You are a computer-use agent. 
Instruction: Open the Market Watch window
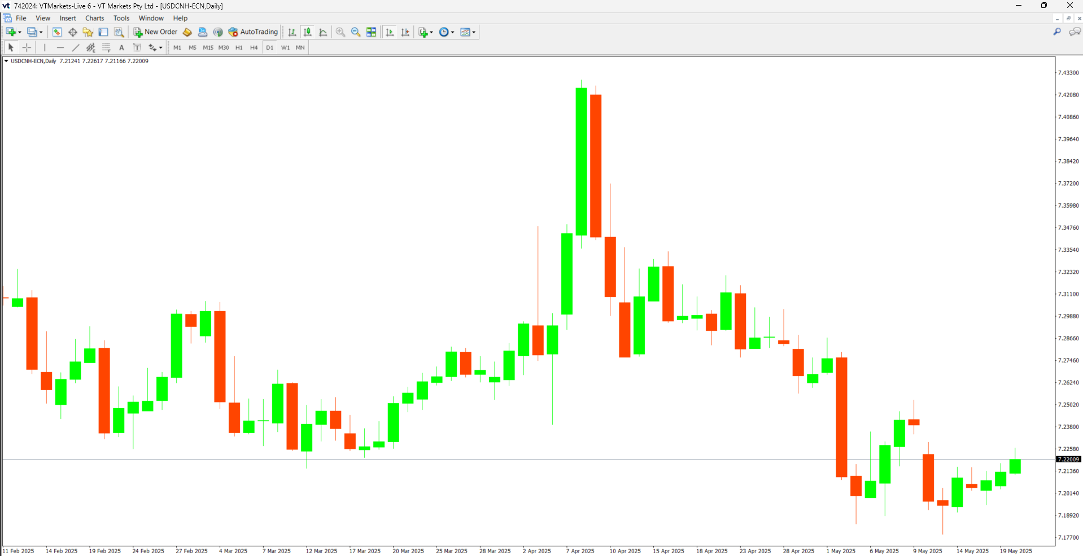click(x=57, y=32)
